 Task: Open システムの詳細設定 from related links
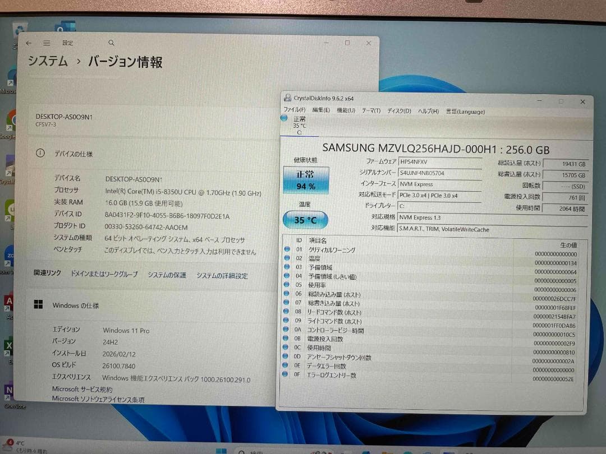[x=222, y=275]
